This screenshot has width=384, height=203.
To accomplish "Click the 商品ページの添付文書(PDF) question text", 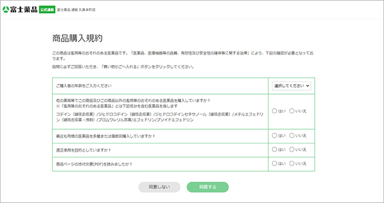I will (x=94, y=164).
